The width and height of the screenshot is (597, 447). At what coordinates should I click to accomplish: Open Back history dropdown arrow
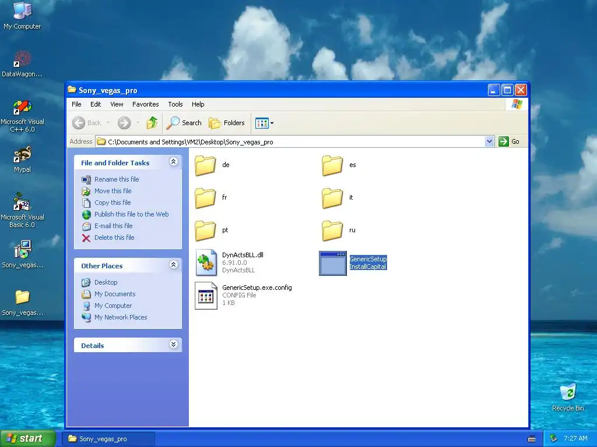pyautogui.click(x=108, y=123)
